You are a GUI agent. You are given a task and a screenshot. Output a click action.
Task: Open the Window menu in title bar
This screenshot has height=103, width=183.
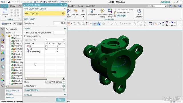[64, 2]
